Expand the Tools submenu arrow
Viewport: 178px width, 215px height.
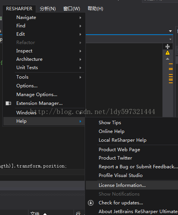pos(80,77)
